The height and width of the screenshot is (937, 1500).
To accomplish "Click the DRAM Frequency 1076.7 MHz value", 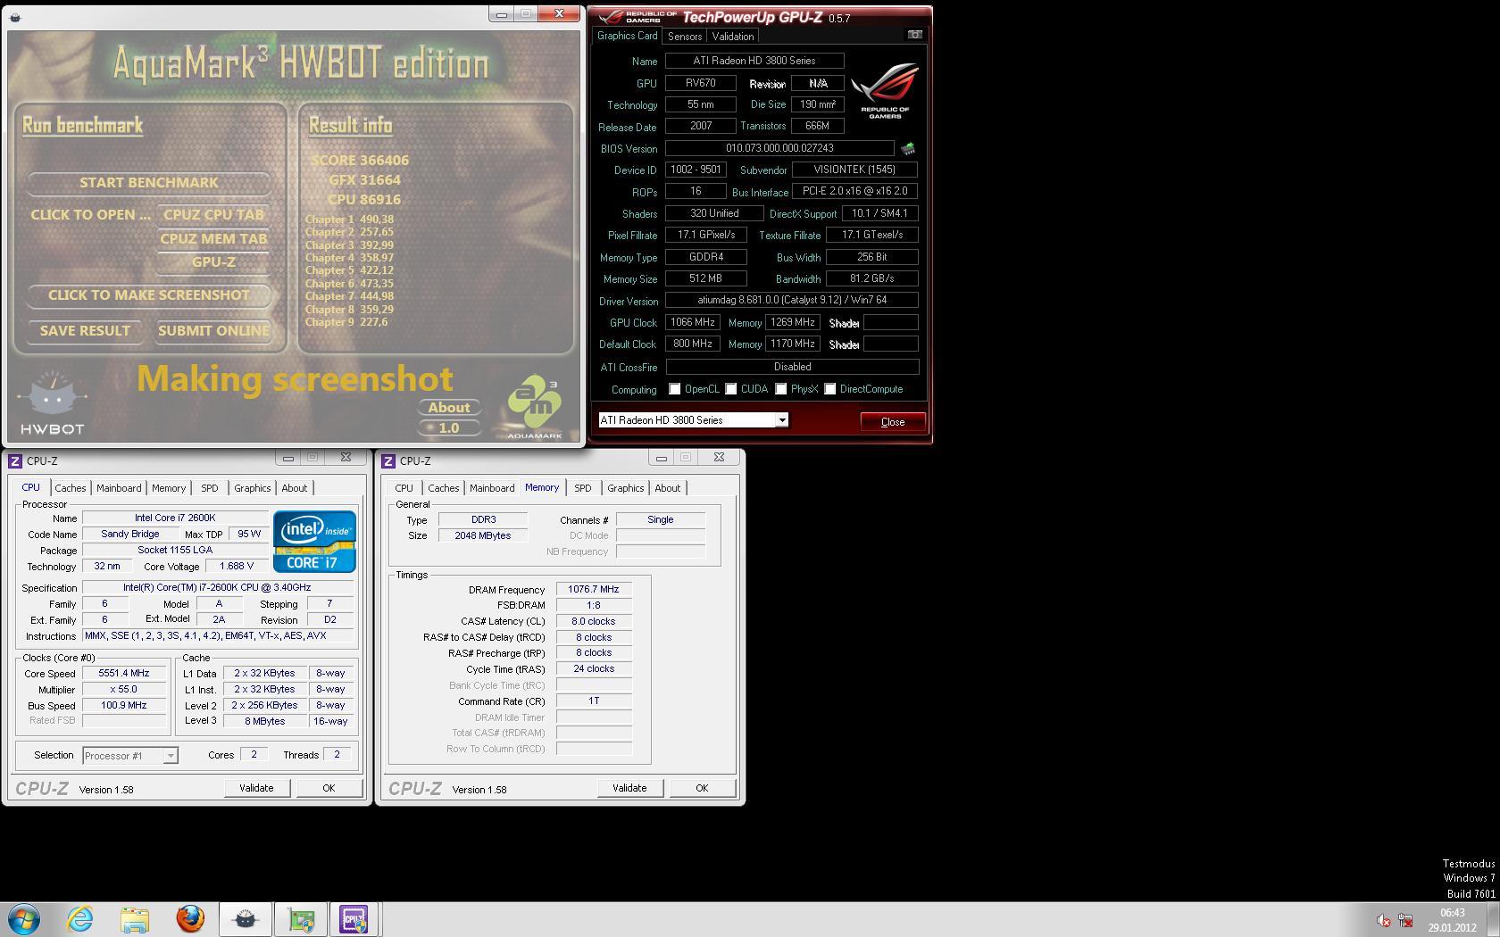I will [594, 590].
